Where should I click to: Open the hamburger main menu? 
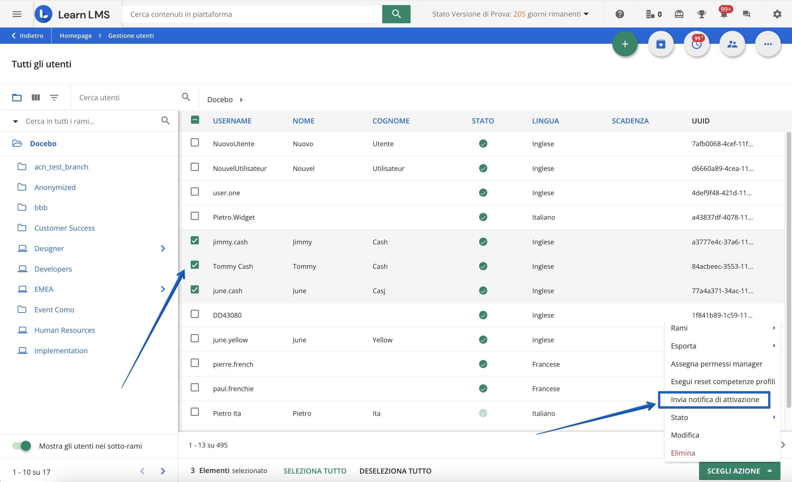pos(17,14)
